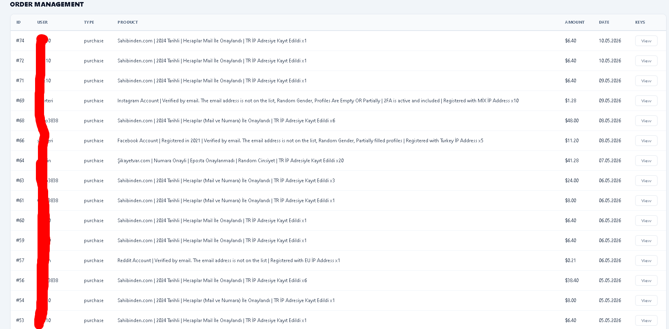Viewport: 669px width, 329px height.
Task: Open View keys for order #74
Action: click(x=646, y=41)
